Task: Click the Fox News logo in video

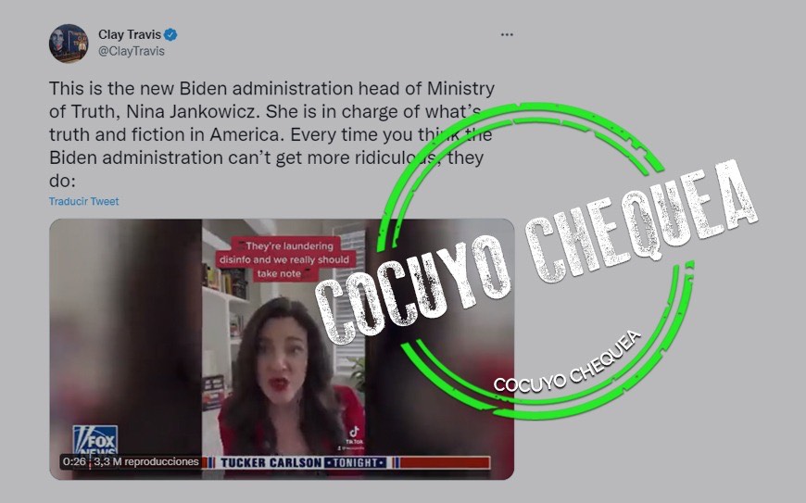Action: [x=95, y=439]
